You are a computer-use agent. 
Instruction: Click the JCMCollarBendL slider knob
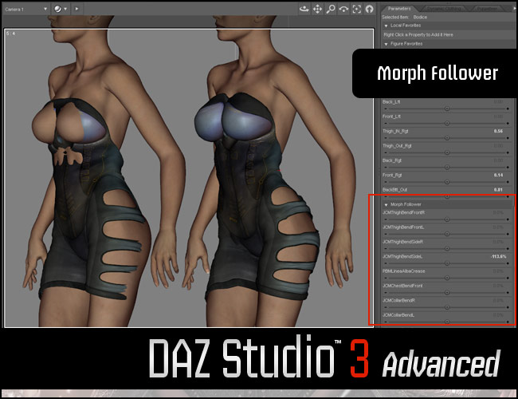click(447, 322)
